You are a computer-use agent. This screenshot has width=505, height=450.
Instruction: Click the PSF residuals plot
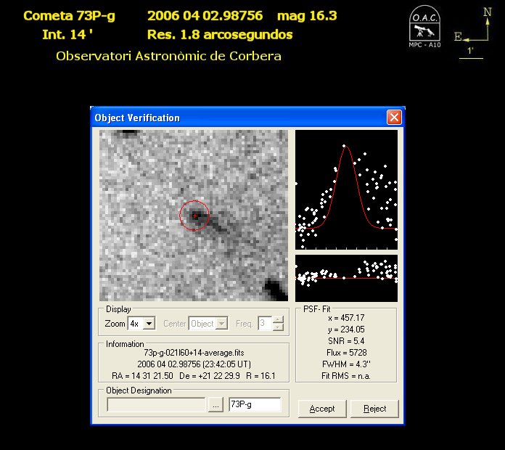click(346, 278)
